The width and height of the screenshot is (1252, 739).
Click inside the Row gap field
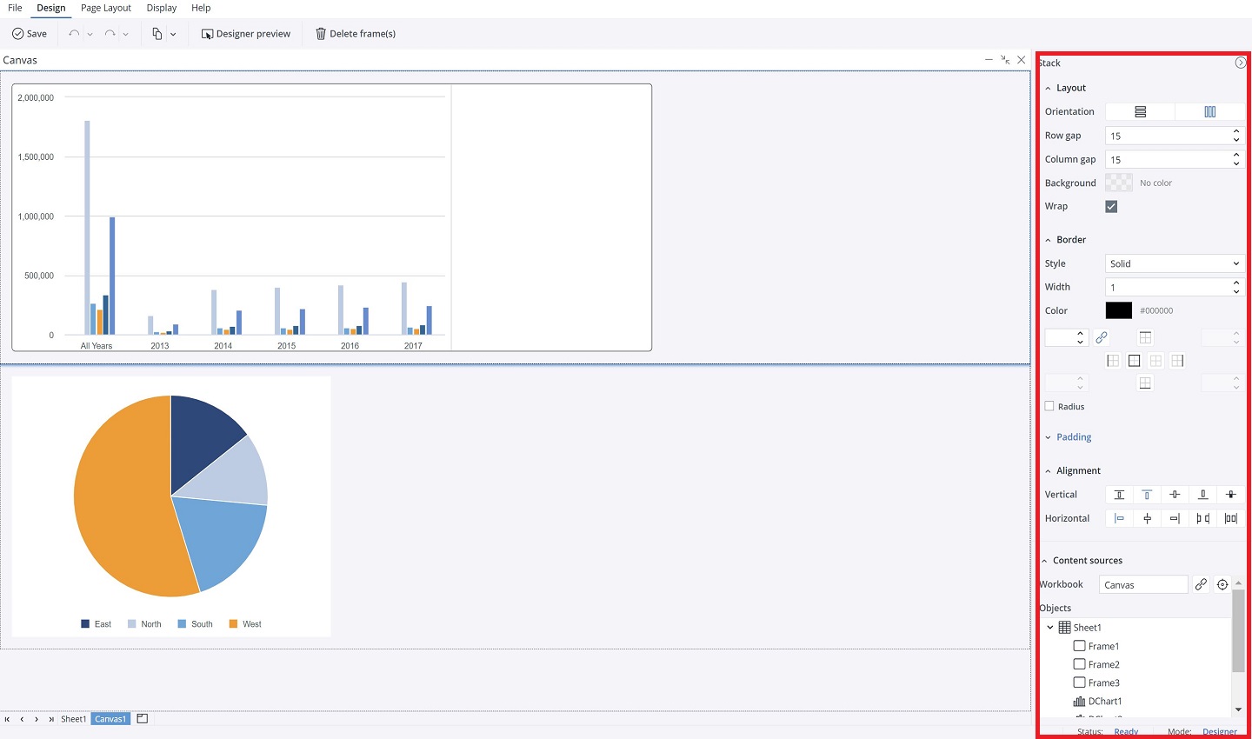pyautogui.click(x=1165, y=135)
